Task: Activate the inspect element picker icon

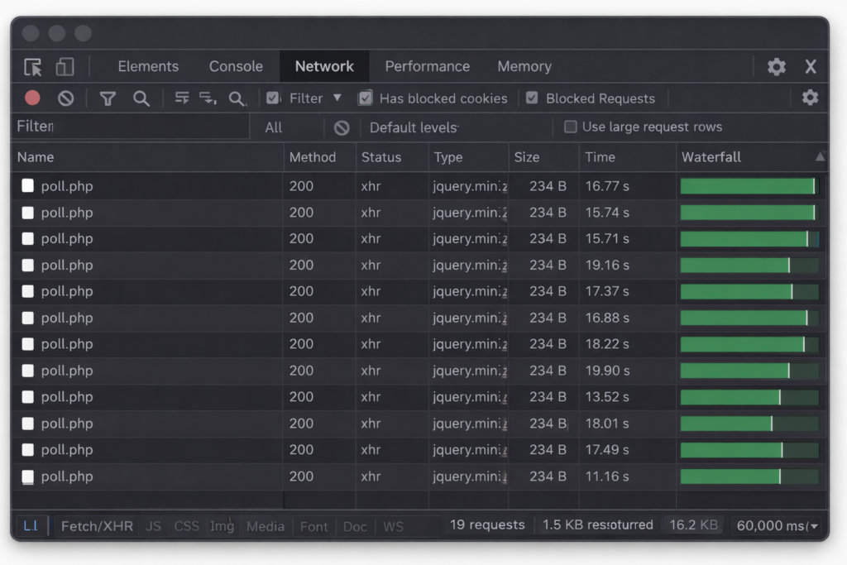Action: (33, 67)
